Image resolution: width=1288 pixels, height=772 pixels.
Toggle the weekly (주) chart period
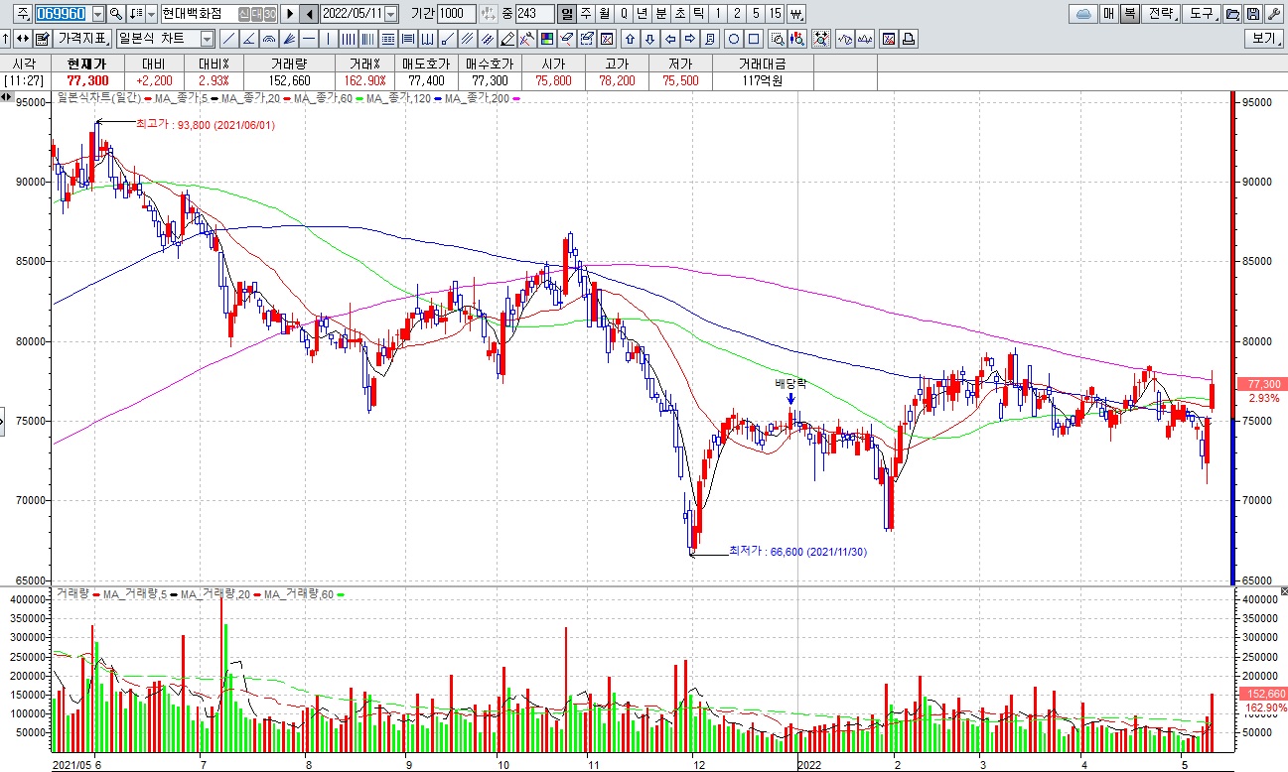(585, 14)
